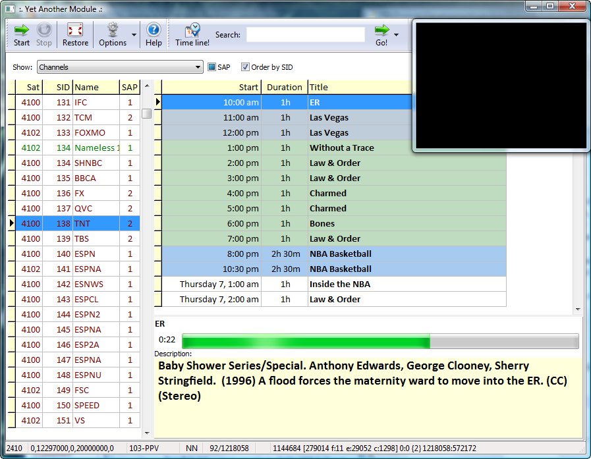The image size is (591, 459).
Task: Click the Start column header in schedule
Action: (x=211, y=87)
